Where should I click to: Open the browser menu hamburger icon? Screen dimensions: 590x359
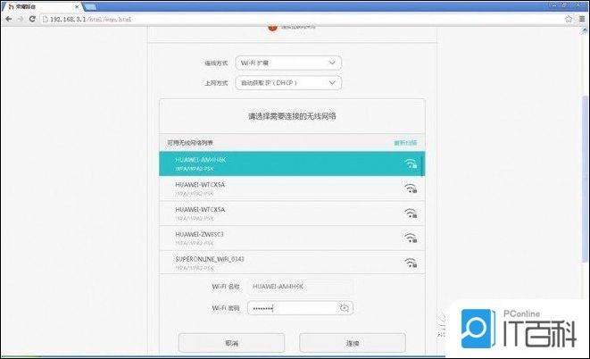pos(582,19)
